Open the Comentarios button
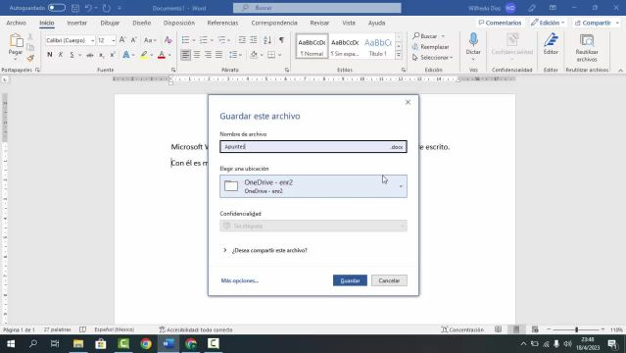 500,23
